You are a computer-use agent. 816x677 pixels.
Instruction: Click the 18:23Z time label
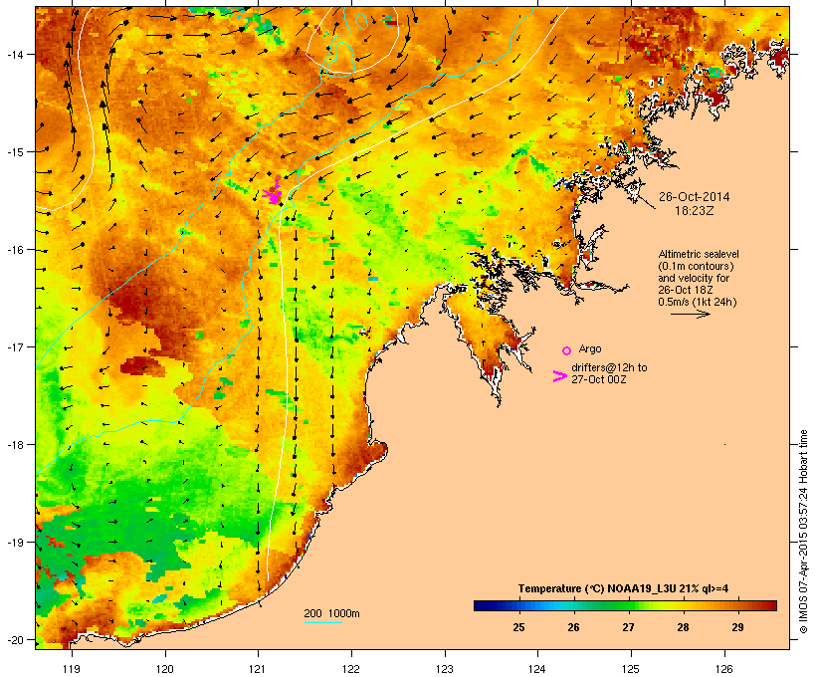[695, 211]
